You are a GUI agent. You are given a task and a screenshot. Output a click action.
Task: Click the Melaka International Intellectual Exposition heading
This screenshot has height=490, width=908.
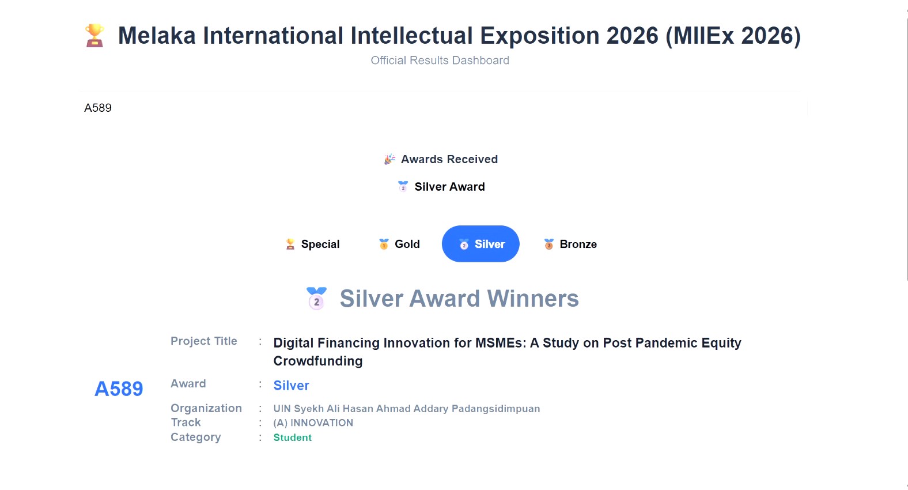coord(459,36)
